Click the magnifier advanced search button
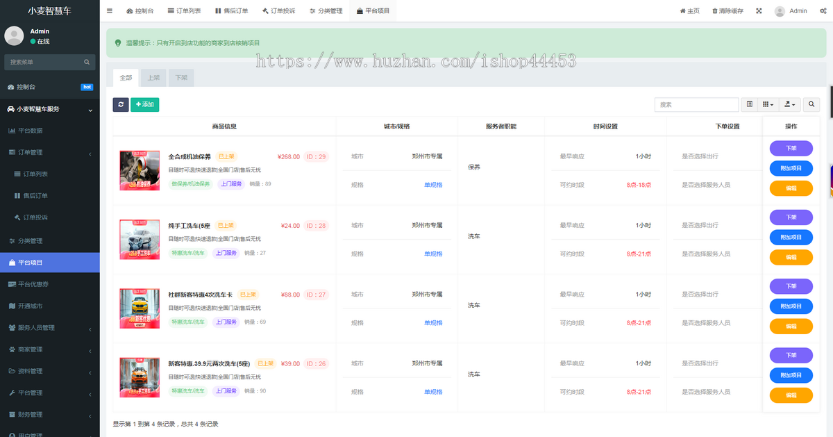833x437 pixels. tap(811, 104)
